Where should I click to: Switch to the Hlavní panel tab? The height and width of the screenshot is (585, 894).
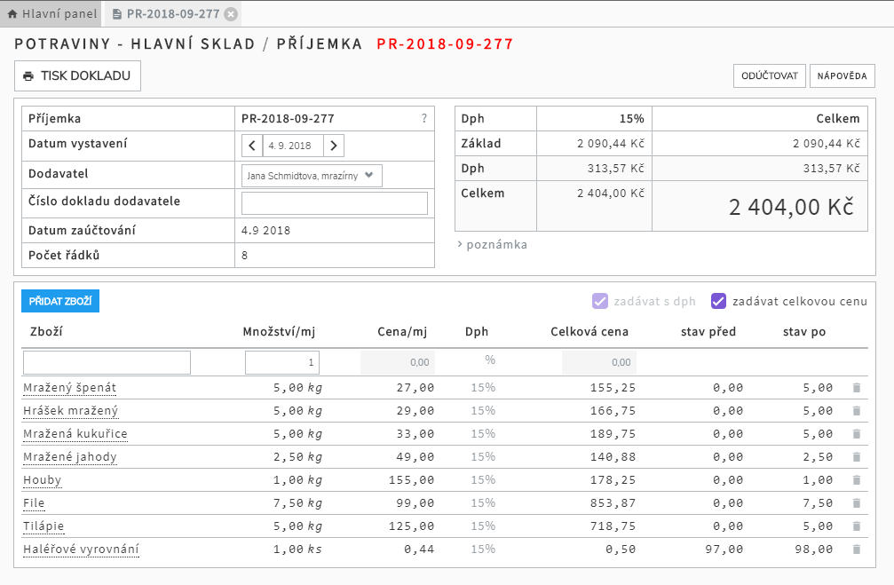click(x=51, y=14)
